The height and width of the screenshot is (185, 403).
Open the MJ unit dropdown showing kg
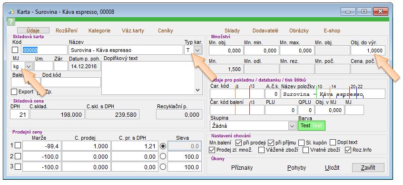[29, 66]
